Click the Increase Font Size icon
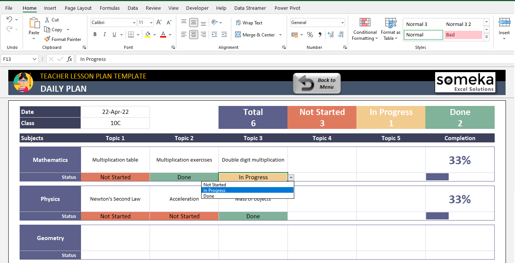Viewport: 515px width, 263px height. tap(159, 23)
